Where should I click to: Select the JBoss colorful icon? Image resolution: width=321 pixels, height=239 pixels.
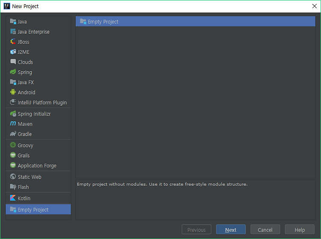pyautogui.click(x=13, y=42)
